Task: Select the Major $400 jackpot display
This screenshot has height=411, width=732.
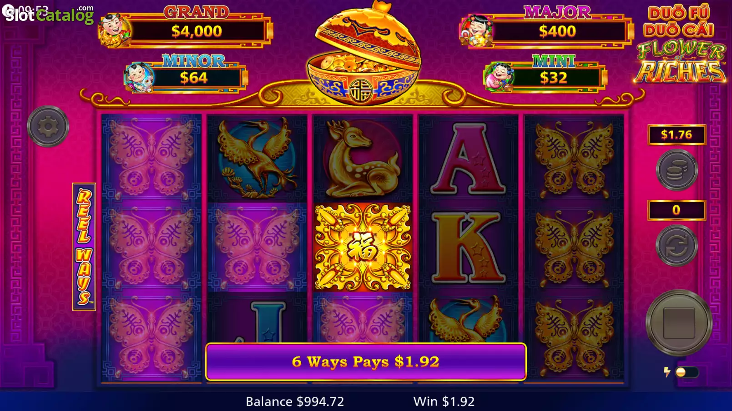Action: (547, 27)
